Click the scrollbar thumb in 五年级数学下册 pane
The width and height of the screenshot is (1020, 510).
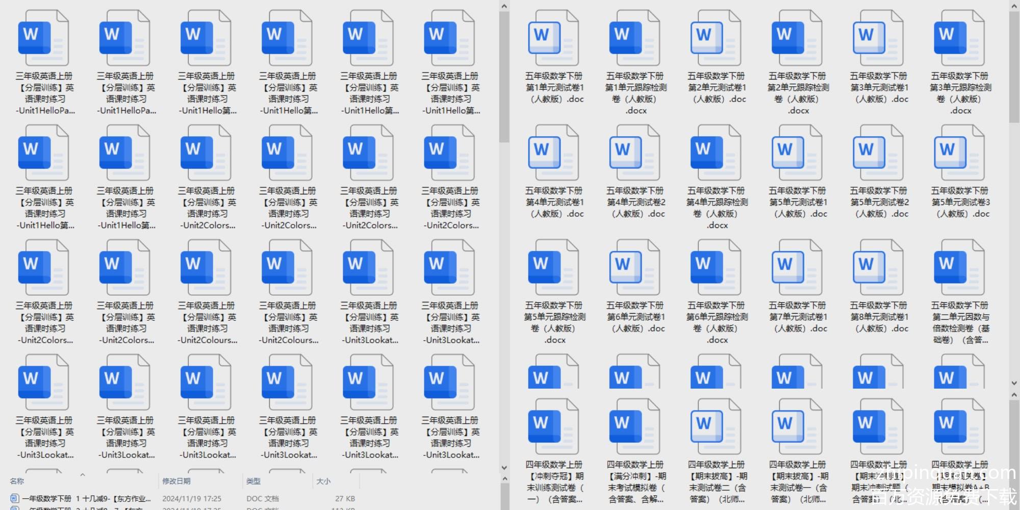pyautogui.click(x=1014, y=67)
